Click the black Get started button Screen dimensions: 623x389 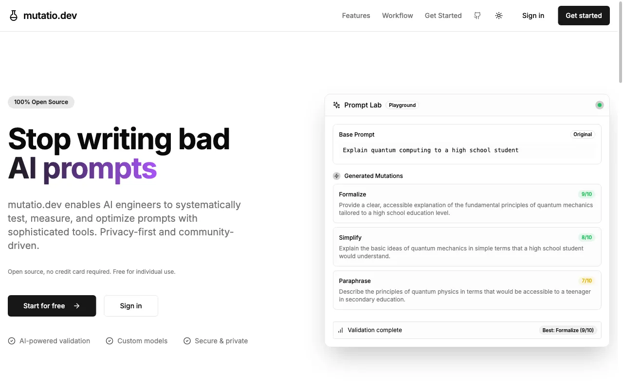point(584,16)
